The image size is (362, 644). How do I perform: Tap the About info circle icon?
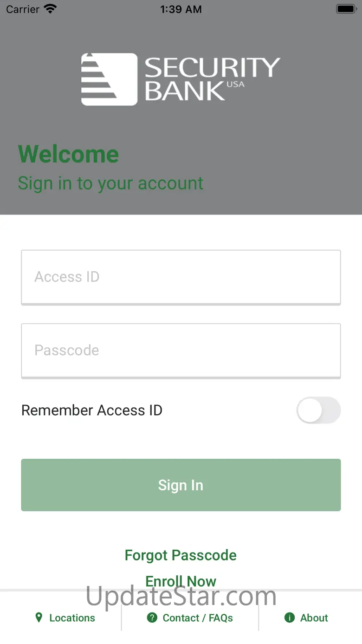coord(290,618)
